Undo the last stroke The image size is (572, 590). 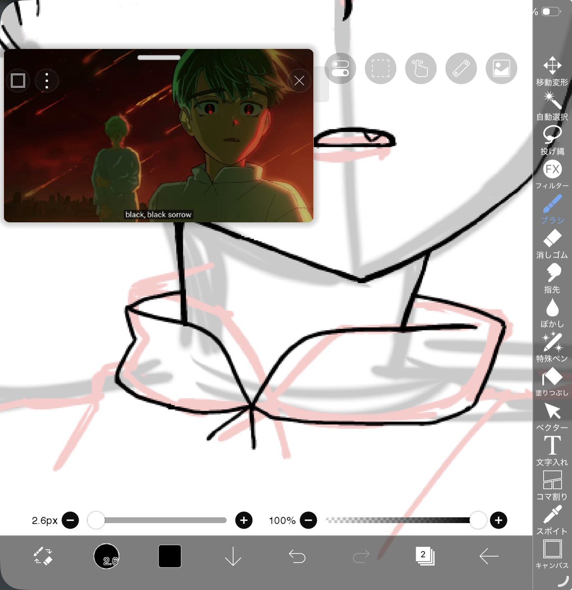pos(297,556)
